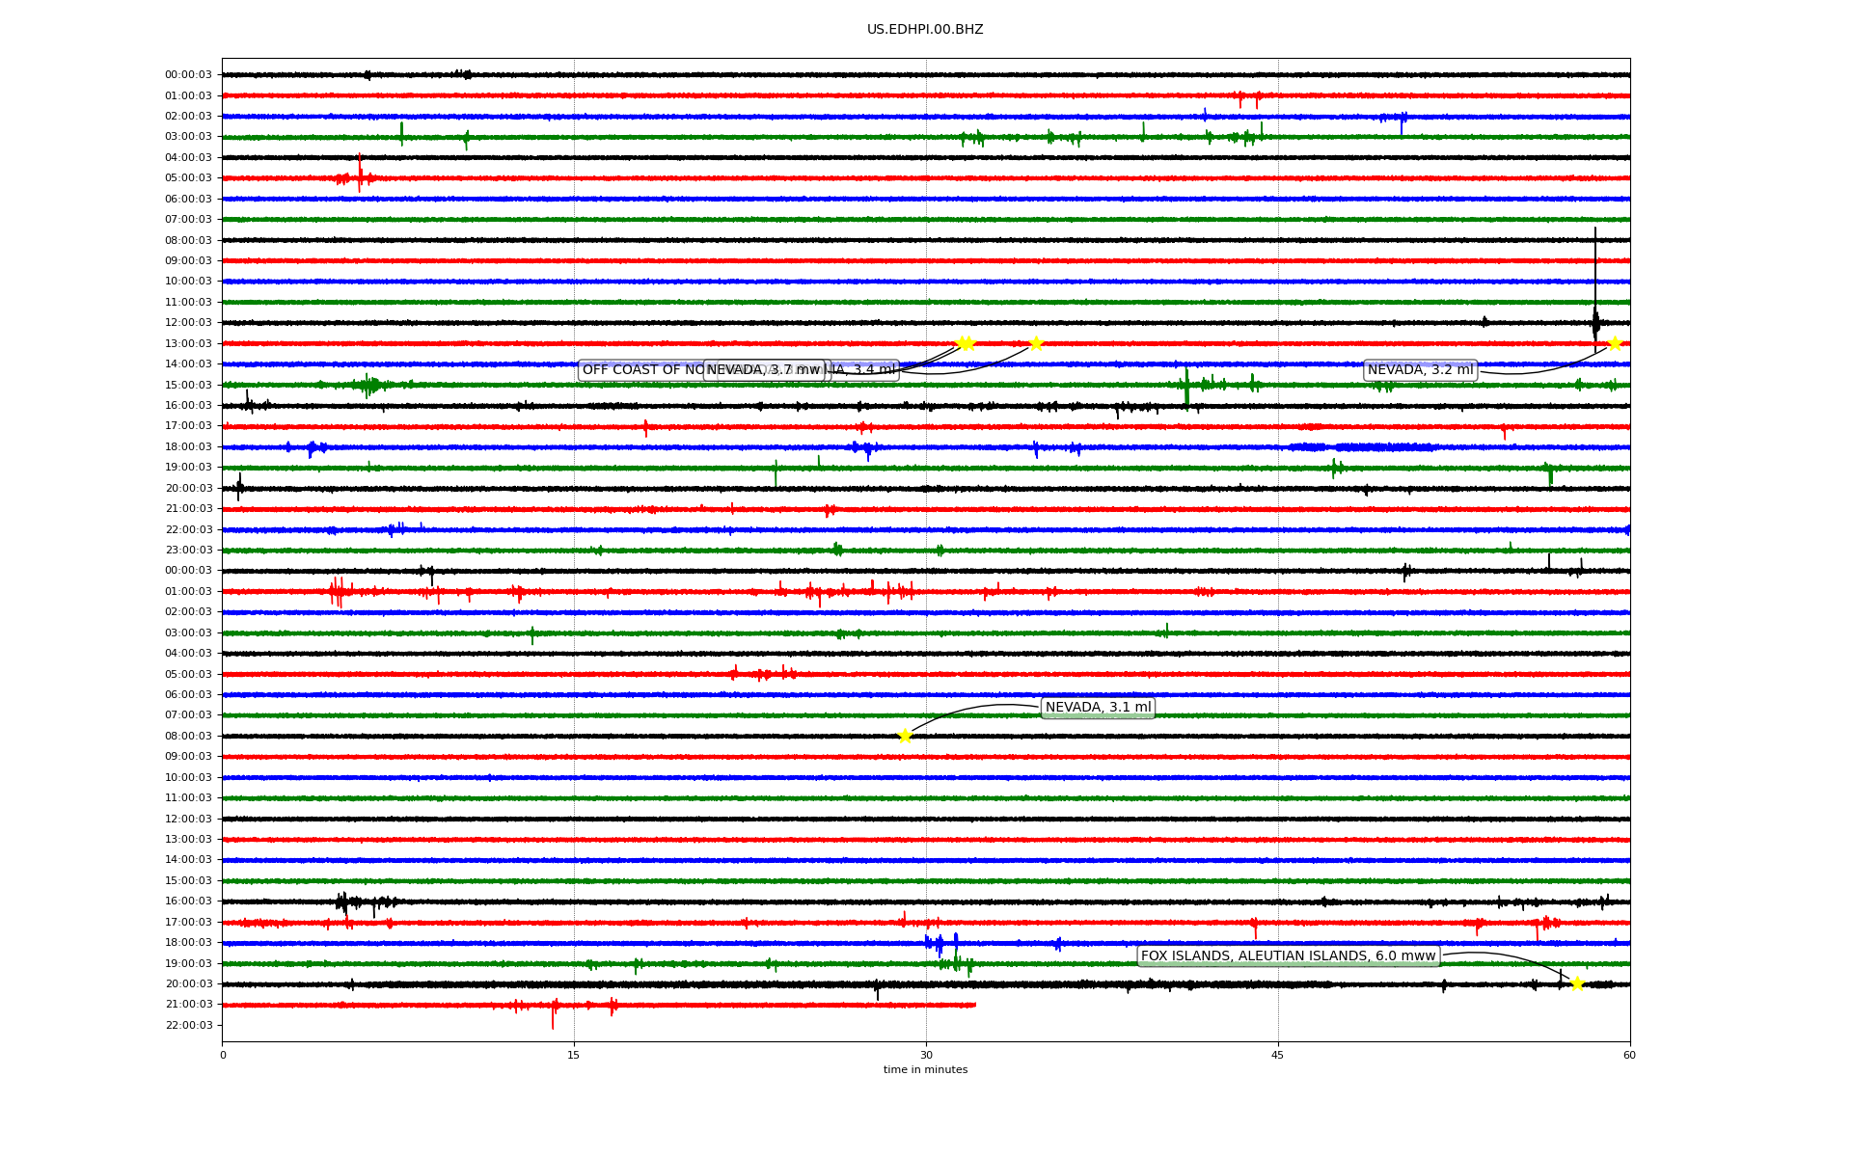Select the 'time in minutes' axis label
This screenshot has width=1852, height=1157.
coord(925,1070)
